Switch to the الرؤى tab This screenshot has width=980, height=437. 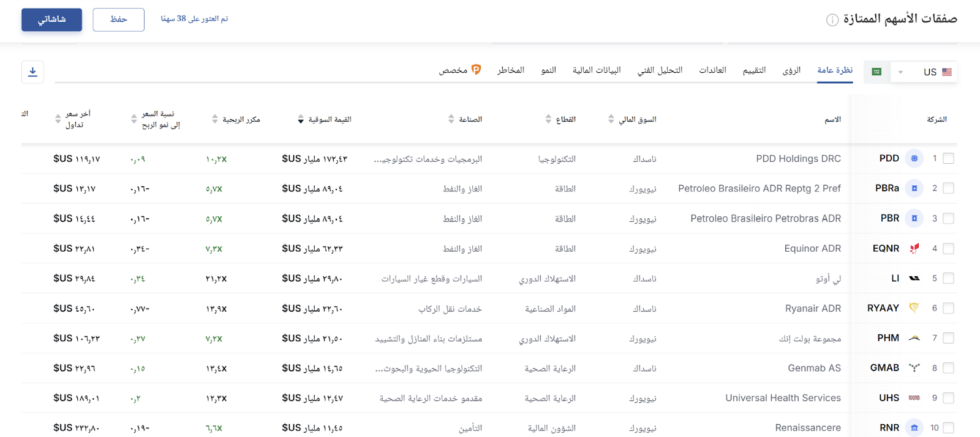pyautogui.click(x=791, y=70)
